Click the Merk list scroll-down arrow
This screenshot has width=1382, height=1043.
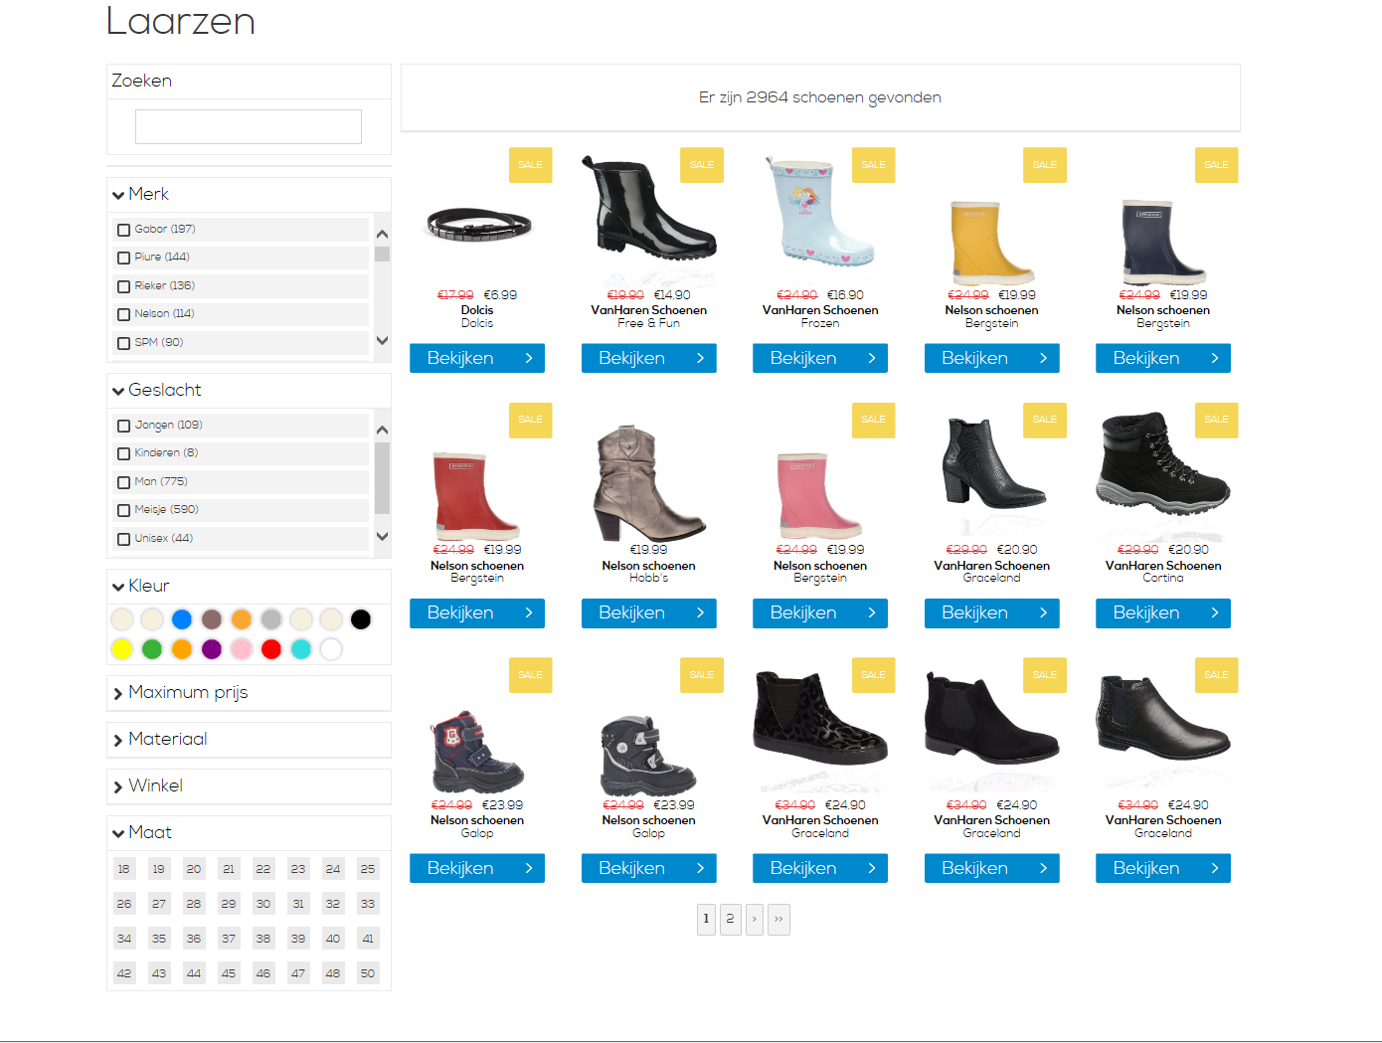tap(382, 340)
